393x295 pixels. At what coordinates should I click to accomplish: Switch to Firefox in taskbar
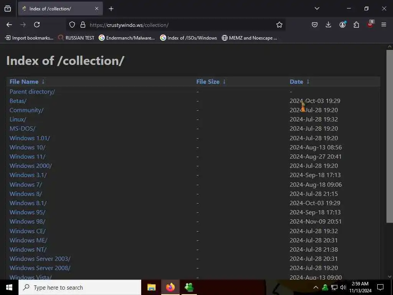click(x=170, y=287)
